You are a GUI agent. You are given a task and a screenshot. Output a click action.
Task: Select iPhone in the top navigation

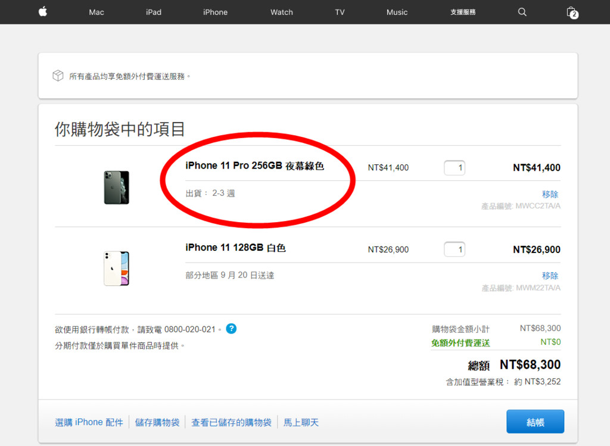point(215,12)
